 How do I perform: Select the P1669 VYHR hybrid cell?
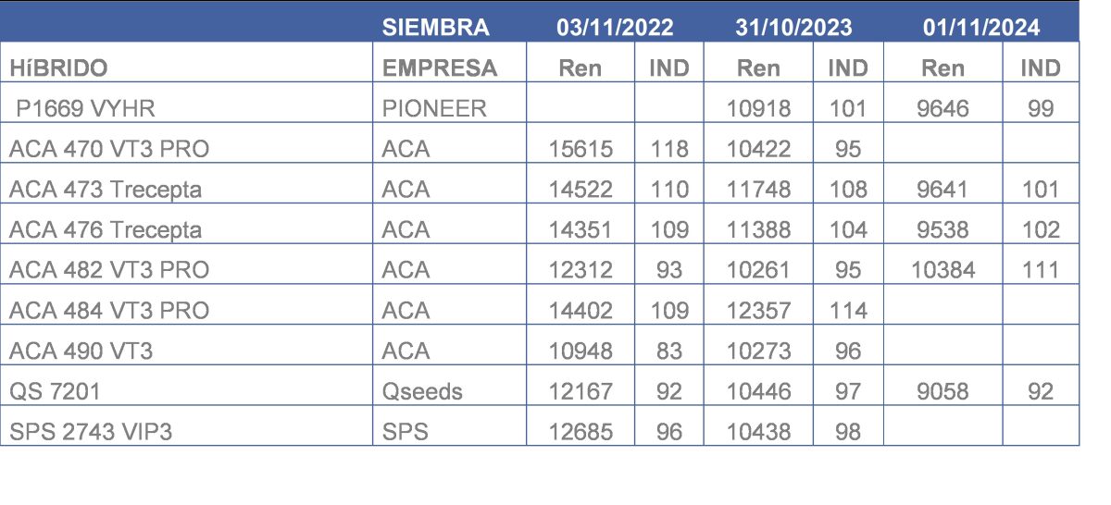[85, 108]
